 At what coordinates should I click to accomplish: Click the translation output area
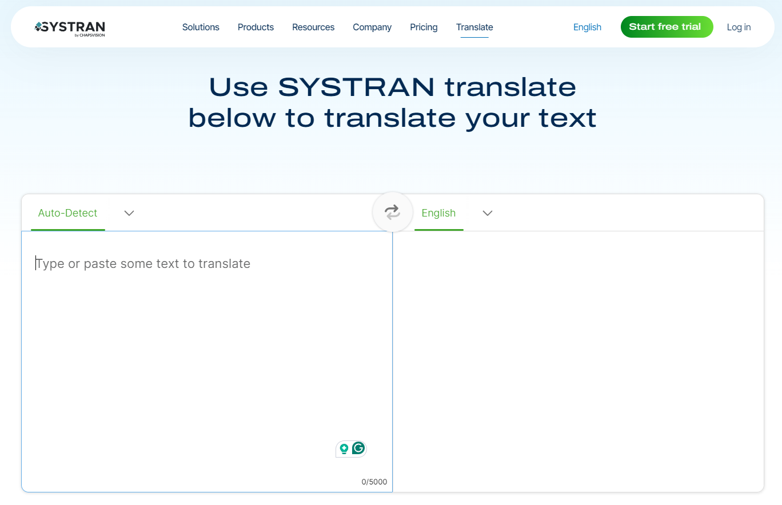(x=578, y=361)
